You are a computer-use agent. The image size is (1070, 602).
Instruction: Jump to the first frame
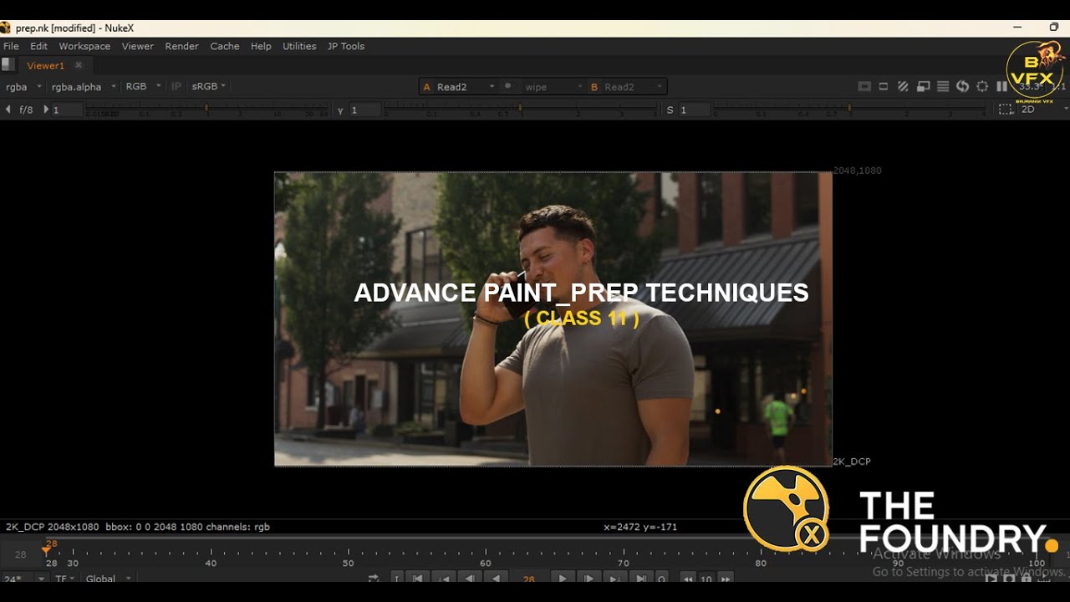(417, 579)
